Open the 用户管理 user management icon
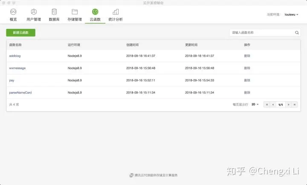This screenshot has width=307, height=185. click(34, 12)
